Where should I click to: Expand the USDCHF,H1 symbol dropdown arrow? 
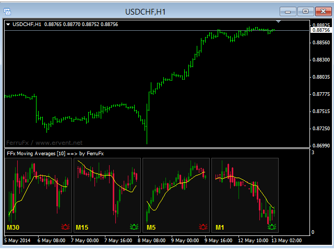8,24
